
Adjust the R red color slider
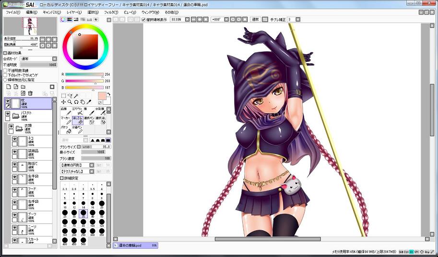tap(84, 75)
